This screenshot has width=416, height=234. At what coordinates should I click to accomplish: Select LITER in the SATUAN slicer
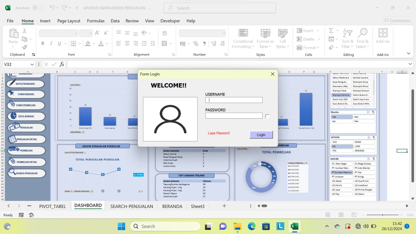tap(364, 147)
